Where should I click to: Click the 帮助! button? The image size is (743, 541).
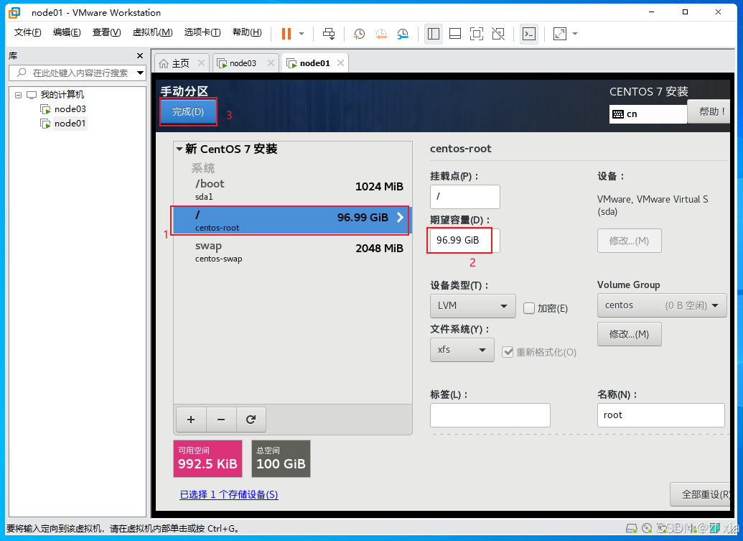point(709,111)
